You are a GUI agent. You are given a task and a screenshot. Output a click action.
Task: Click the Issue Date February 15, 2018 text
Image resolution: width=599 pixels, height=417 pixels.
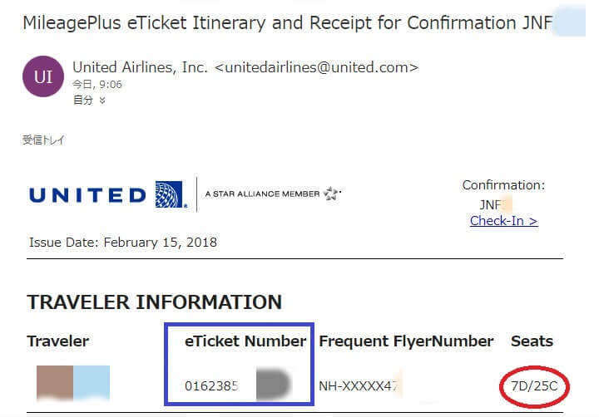(x=123, y=243)
